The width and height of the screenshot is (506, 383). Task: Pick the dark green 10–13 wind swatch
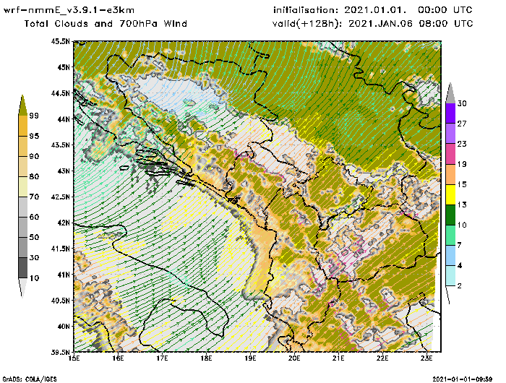450,215
